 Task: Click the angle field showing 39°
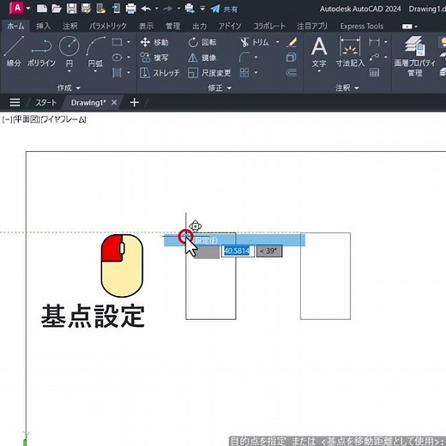269,250
